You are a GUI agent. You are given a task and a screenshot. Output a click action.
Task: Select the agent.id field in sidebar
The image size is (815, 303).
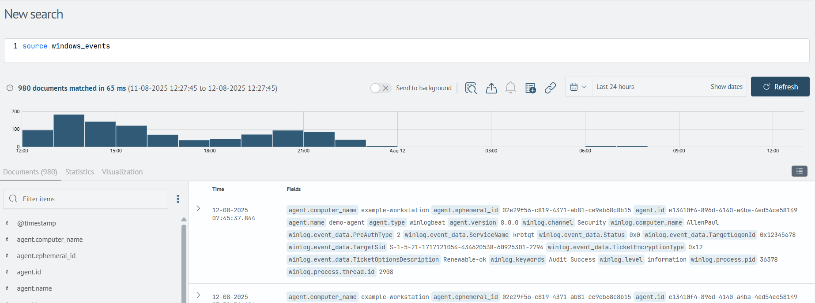pos(29,272)
